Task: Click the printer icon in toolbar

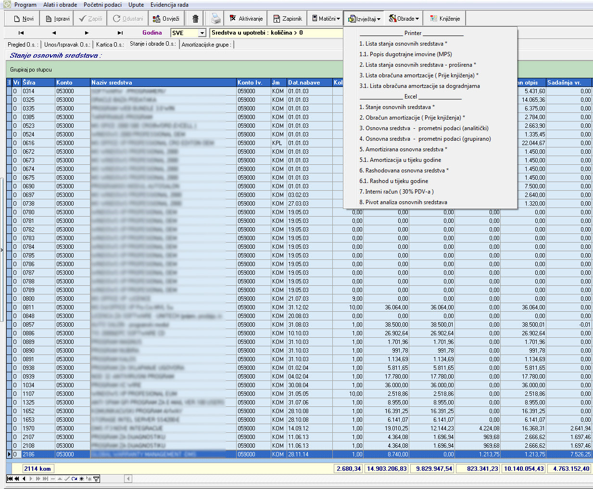Action: pos(216,19)
